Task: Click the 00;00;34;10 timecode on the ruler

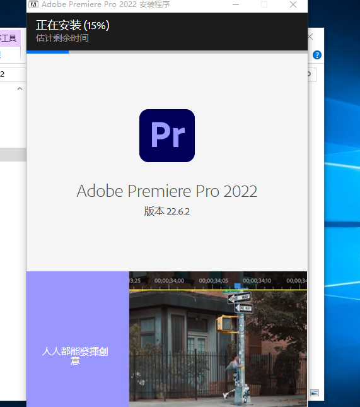Action: pos(257,281)
